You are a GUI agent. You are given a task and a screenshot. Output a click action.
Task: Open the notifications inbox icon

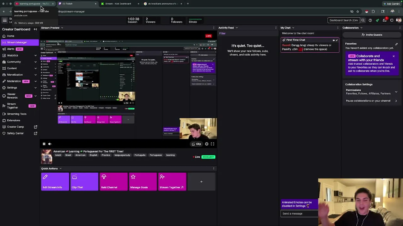[385, 20]
